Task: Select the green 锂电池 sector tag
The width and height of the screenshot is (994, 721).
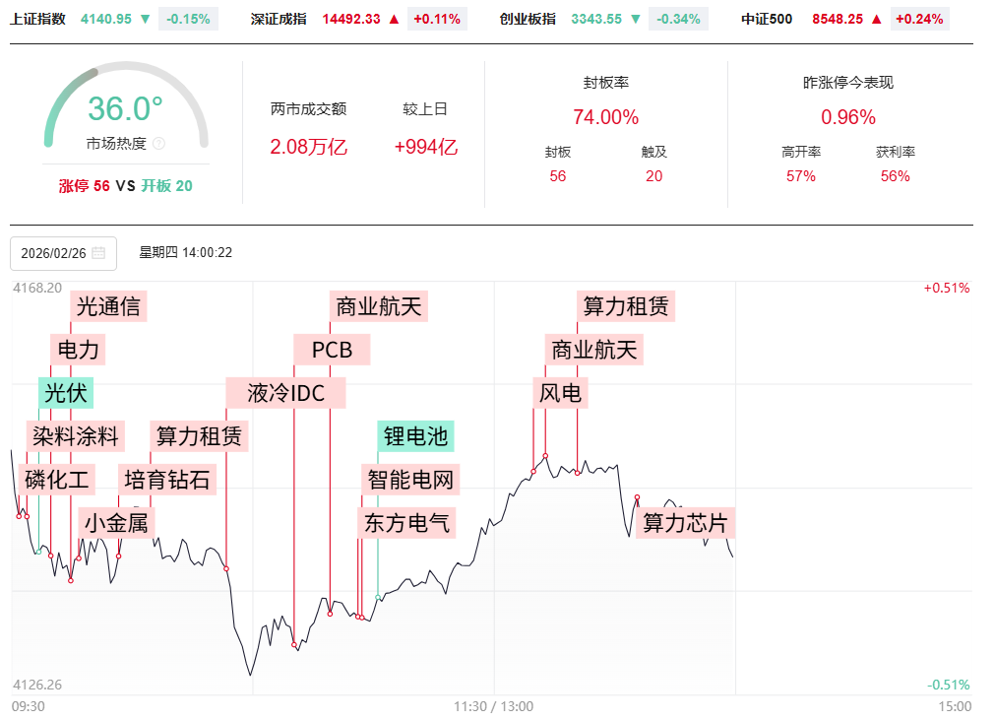Action: coord(415,435)
